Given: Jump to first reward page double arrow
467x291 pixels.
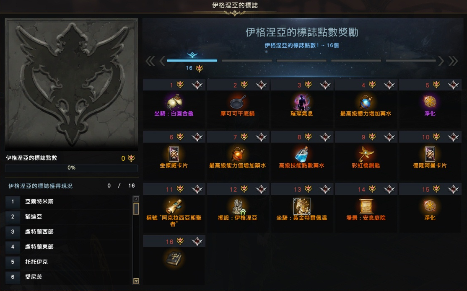Looking at the screenshot, I should 150,61.
